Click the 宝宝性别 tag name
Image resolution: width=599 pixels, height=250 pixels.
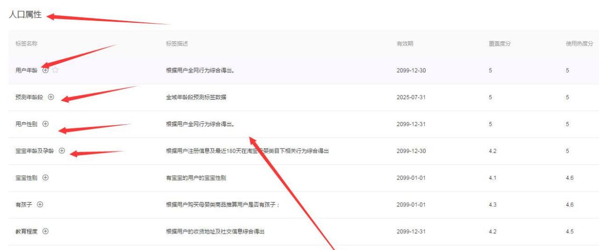click(x=27, y=178)
